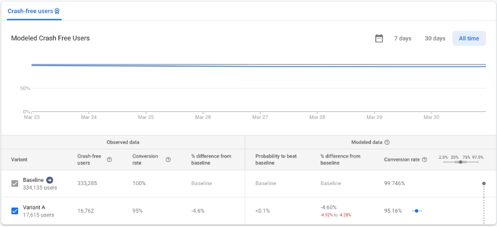
Task: Uncheck the Variant A checkbox
Action: click(x=14, y=211)
